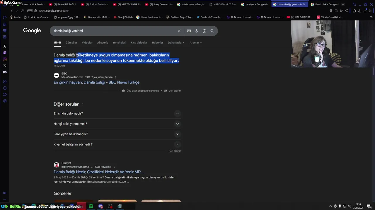375x210 pixels.
Task: Open more options for BBC result
Action: click(115, 77)
